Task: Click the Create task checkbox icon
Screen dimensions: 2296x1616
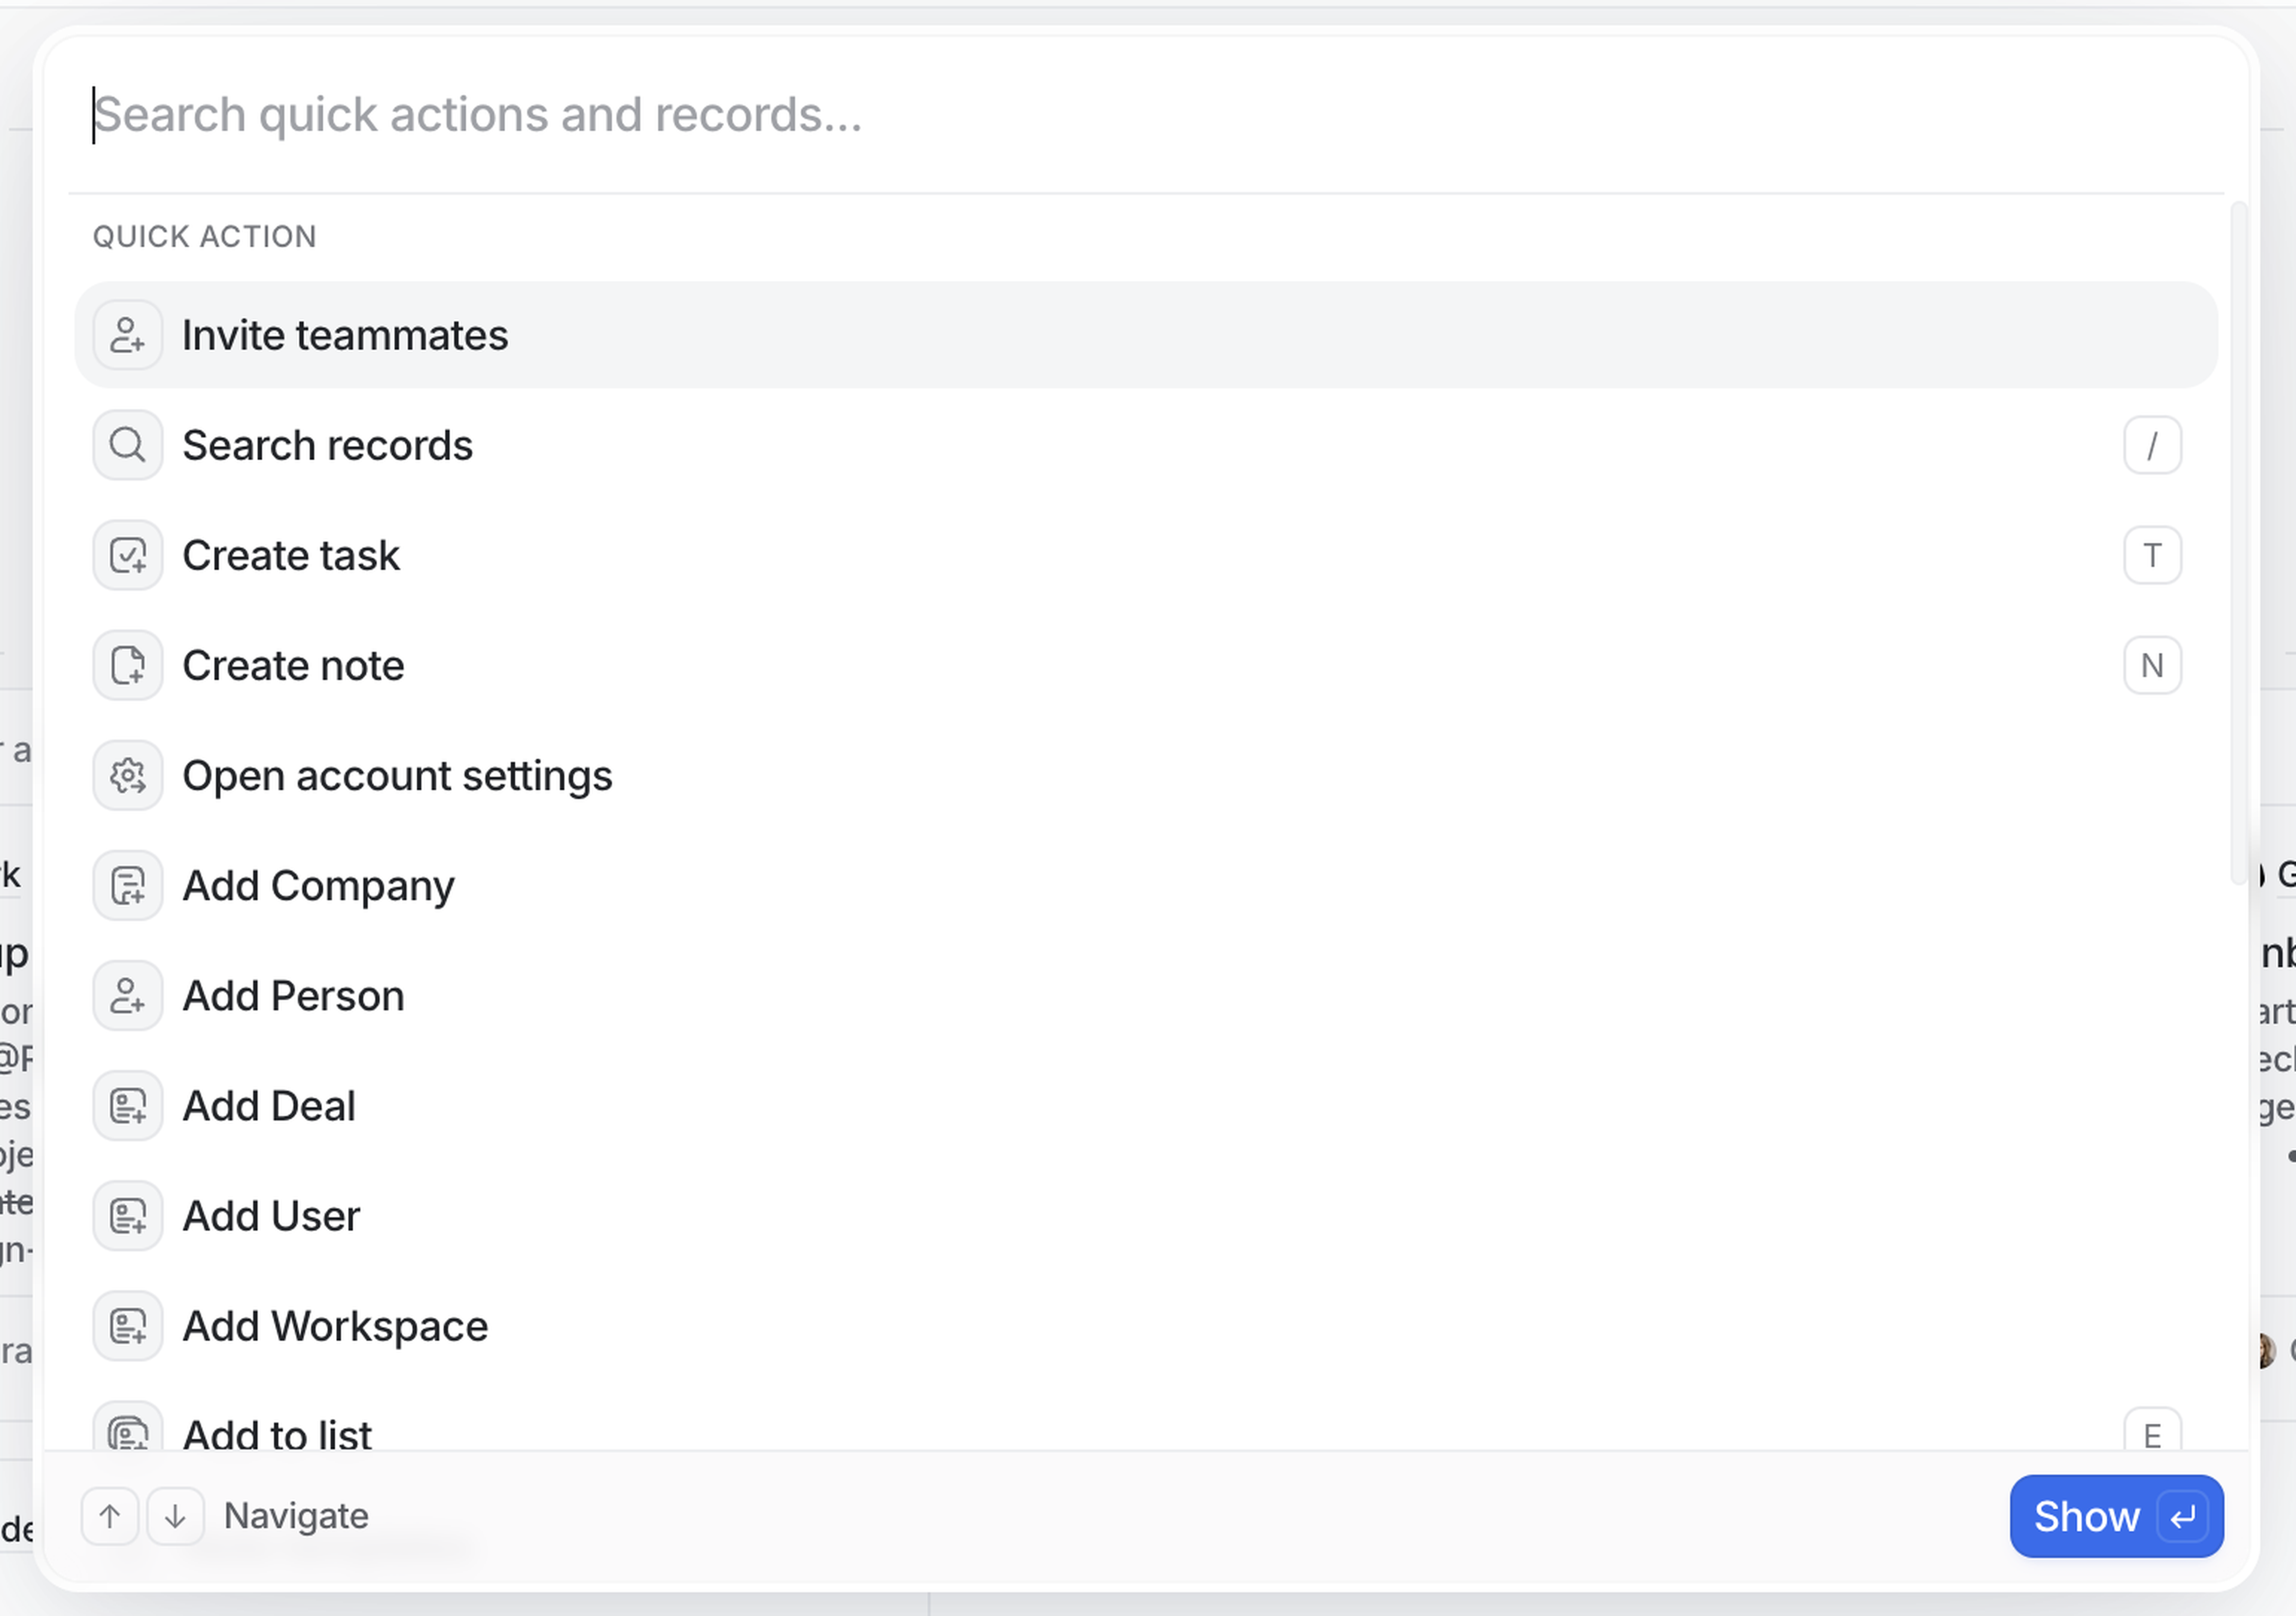Action: tap(127, 555)
